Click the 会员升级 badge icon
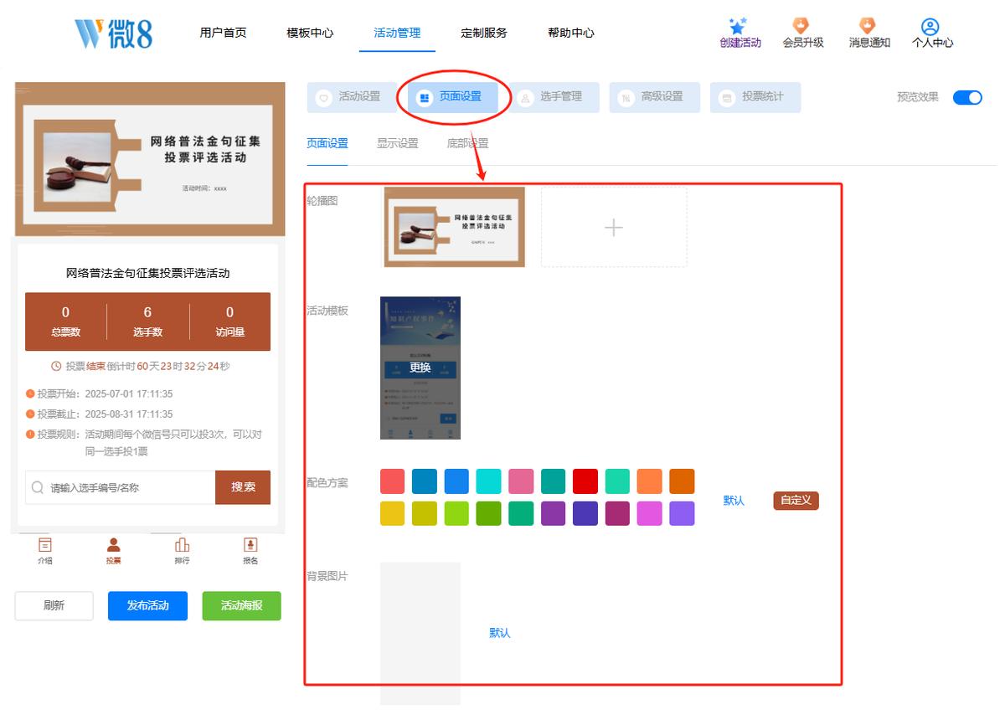Image resolution: width=1005 pixels, height=715 pixels. coord(801,26)
